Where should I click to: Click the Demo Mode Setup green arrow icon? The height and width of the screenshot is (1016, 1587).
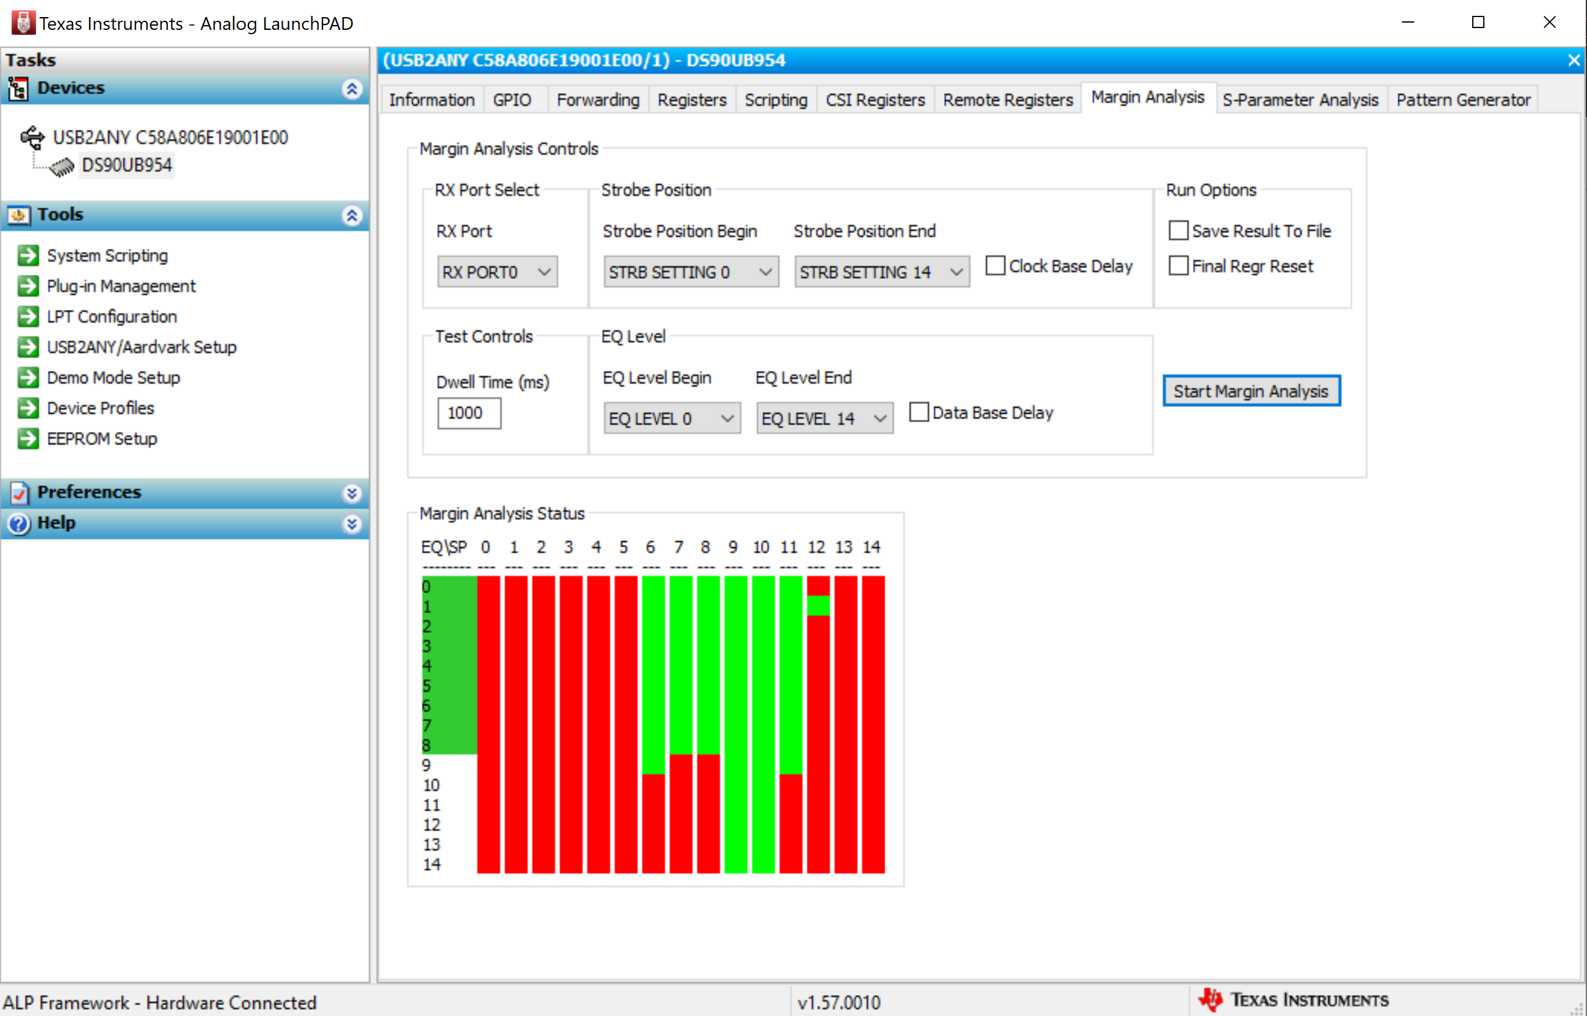pos(27,377)
